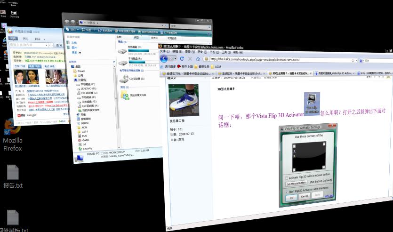
Task: Open the 历史 (S) menu in Firefox
Action: 202,52
